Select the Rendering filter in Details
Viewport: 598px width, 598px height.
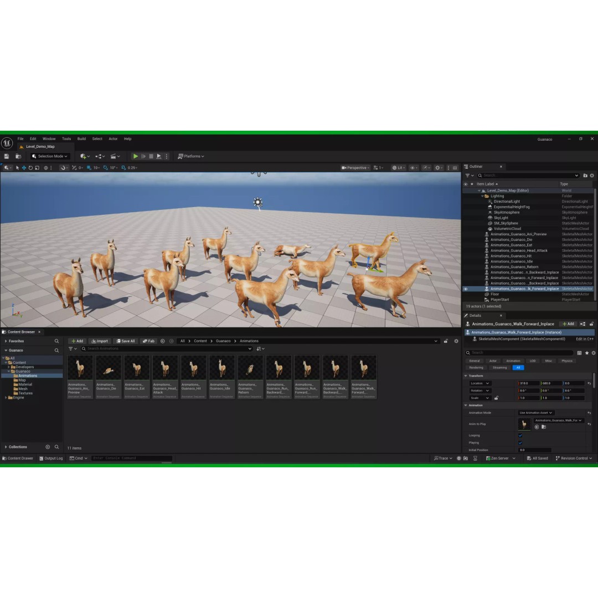(476, 368)
